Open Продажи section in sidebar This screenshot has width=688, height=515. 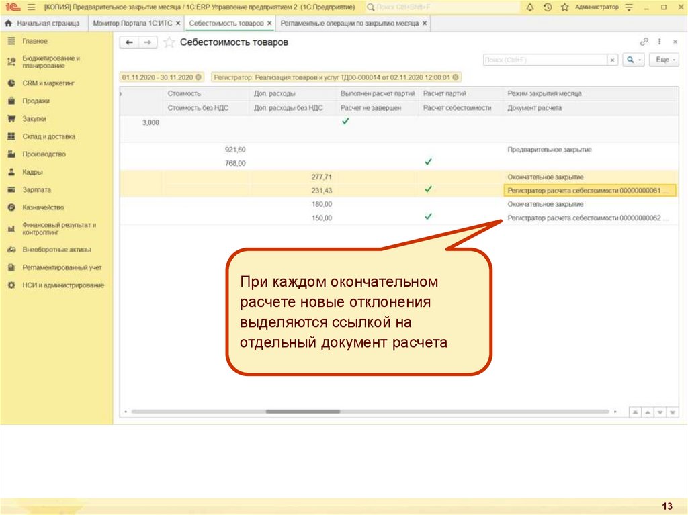(x=36, y=101)
